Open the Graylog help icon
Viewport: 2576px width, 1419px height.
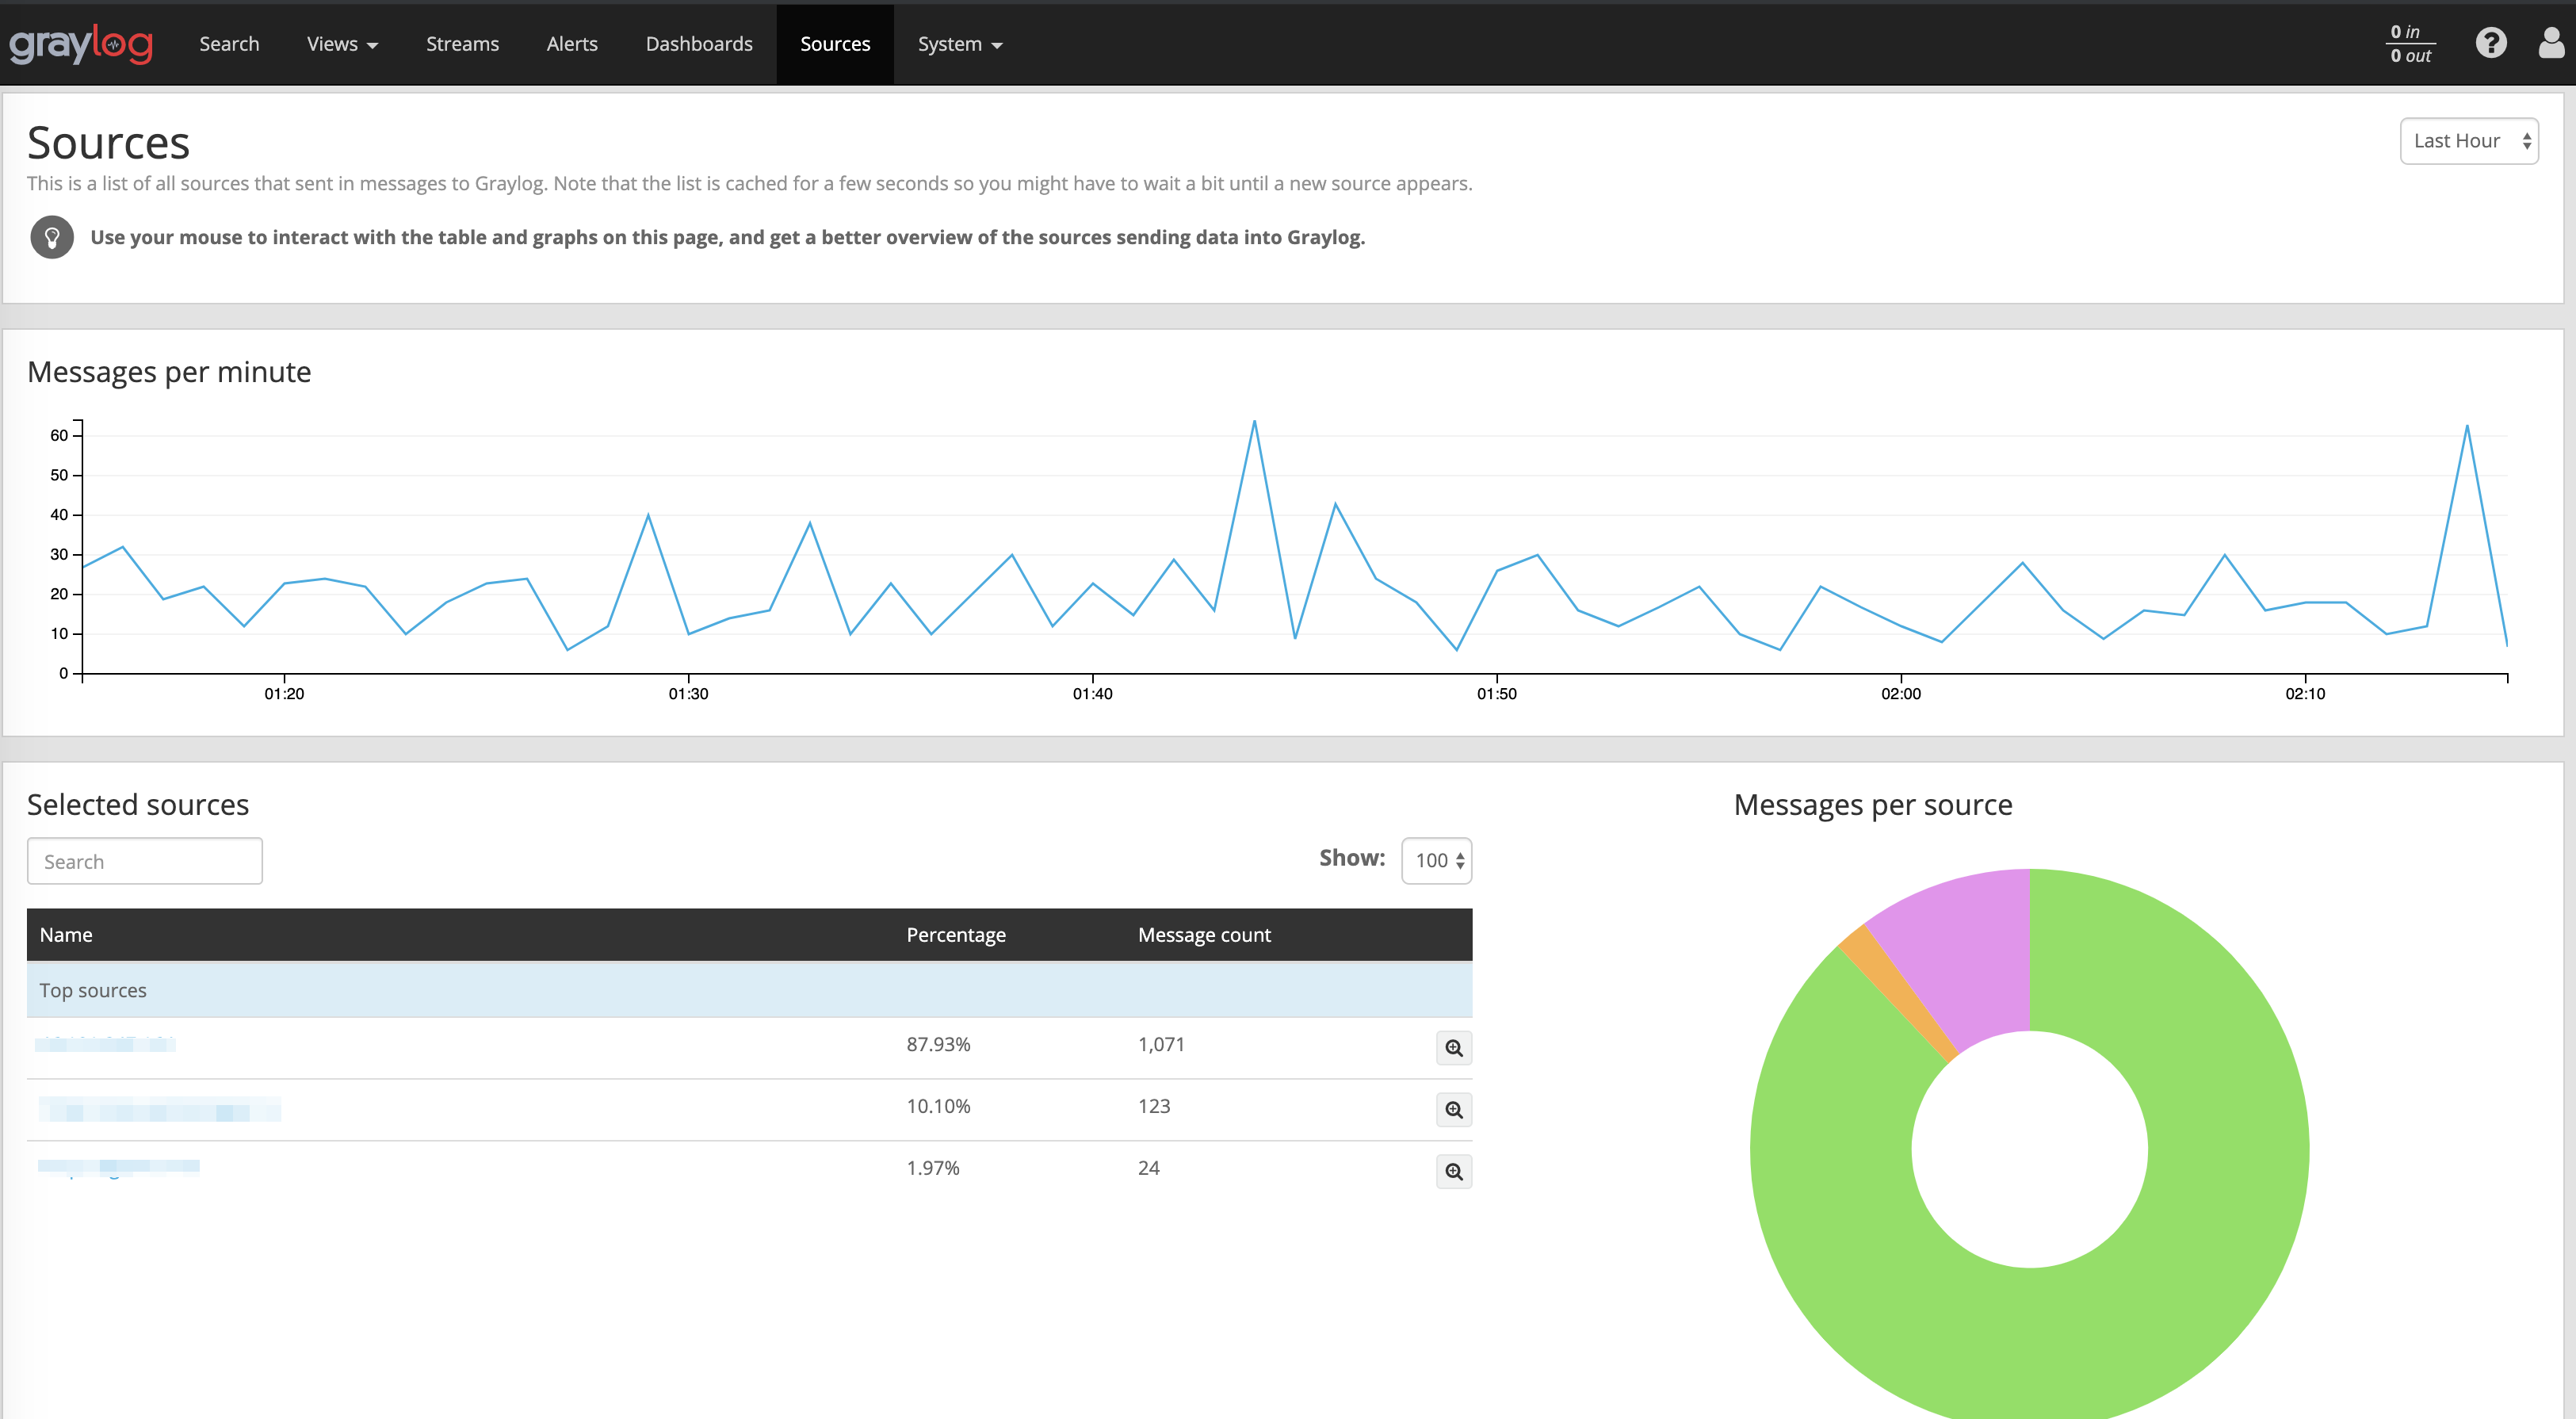click(2492, 43)
